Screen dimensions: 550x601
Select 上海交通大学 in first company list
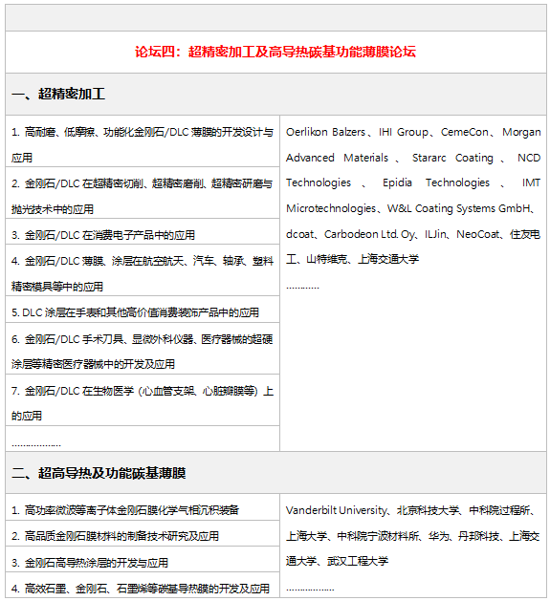[x=388, y=259]
